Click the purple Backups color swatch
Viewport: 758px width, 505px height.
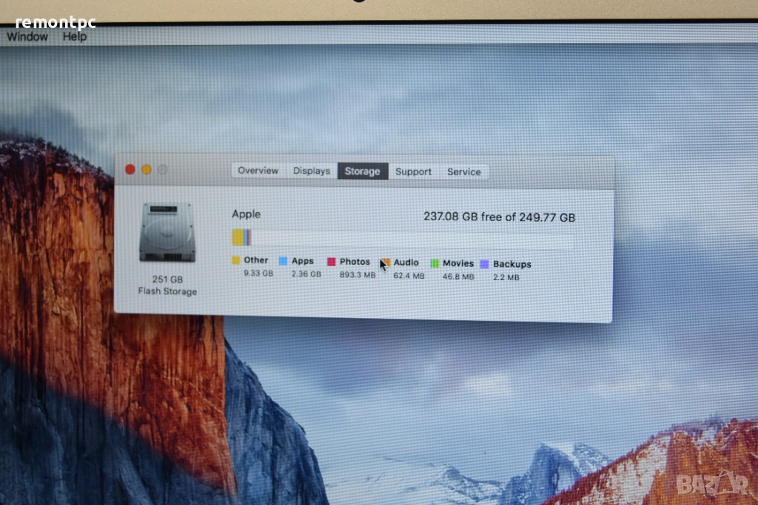point(484,264)
